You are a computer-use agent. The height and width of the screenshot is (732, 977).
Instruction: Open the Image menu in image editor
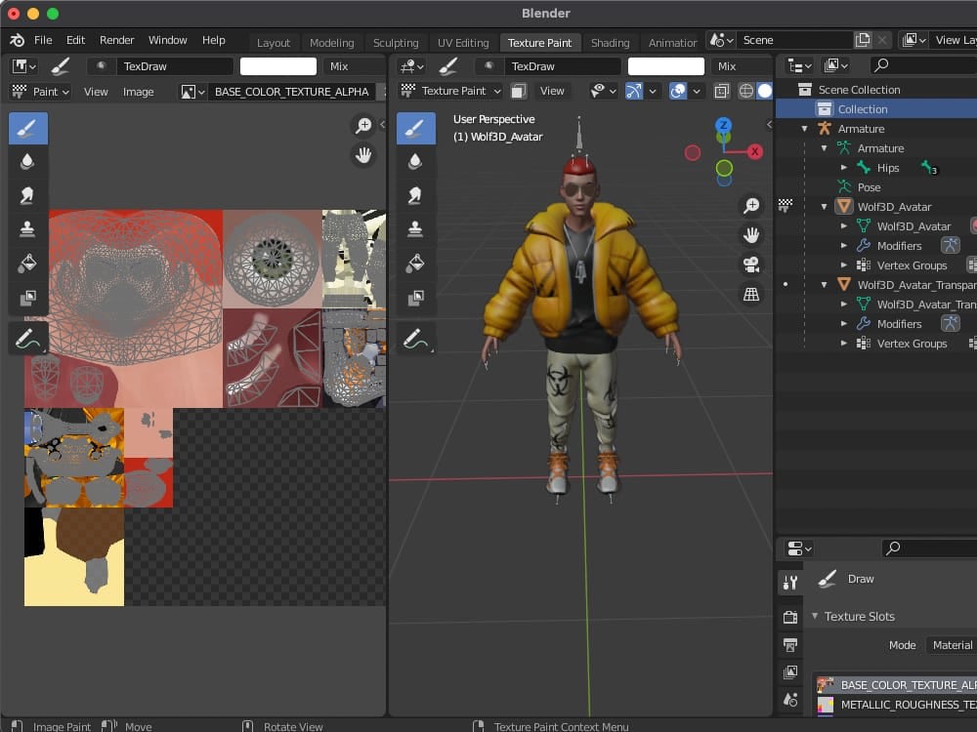[x=139, y=92]
